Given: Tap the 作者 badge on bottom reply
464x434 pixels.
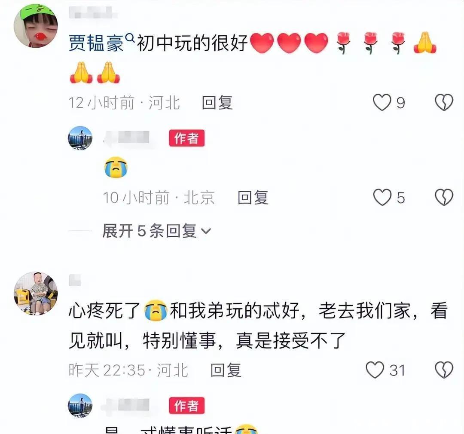Looking at the screenshot, I should point(187,406).
